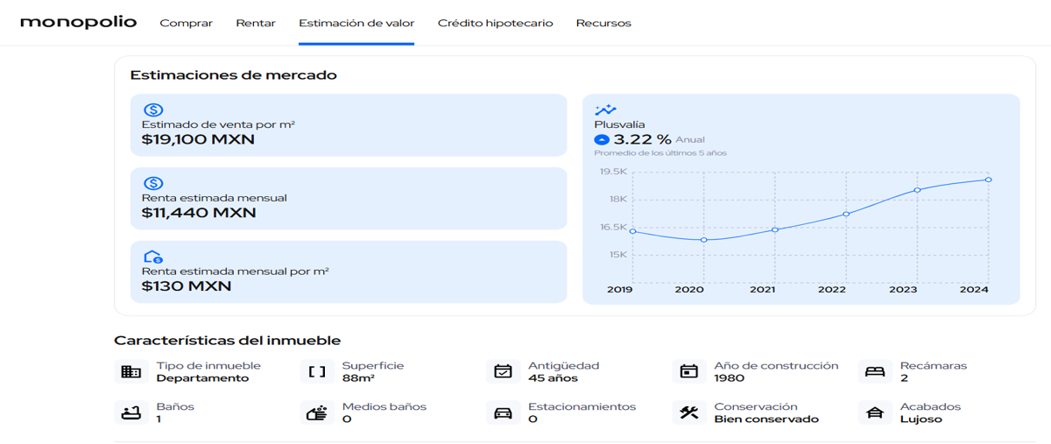The height and width of the screenshot is (444, 1051).
Task: Click the 2023 year label under chart
Action: tap(904, 290)
